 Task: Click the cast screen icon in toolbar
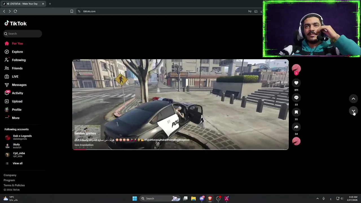pyautogui.click(x=256, y=11)
